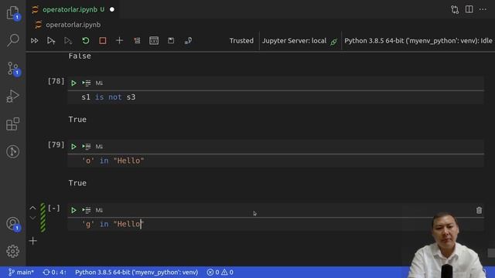Open the Extensions view
The height and width of the screenshot is (278, 495).
[12, 124]
